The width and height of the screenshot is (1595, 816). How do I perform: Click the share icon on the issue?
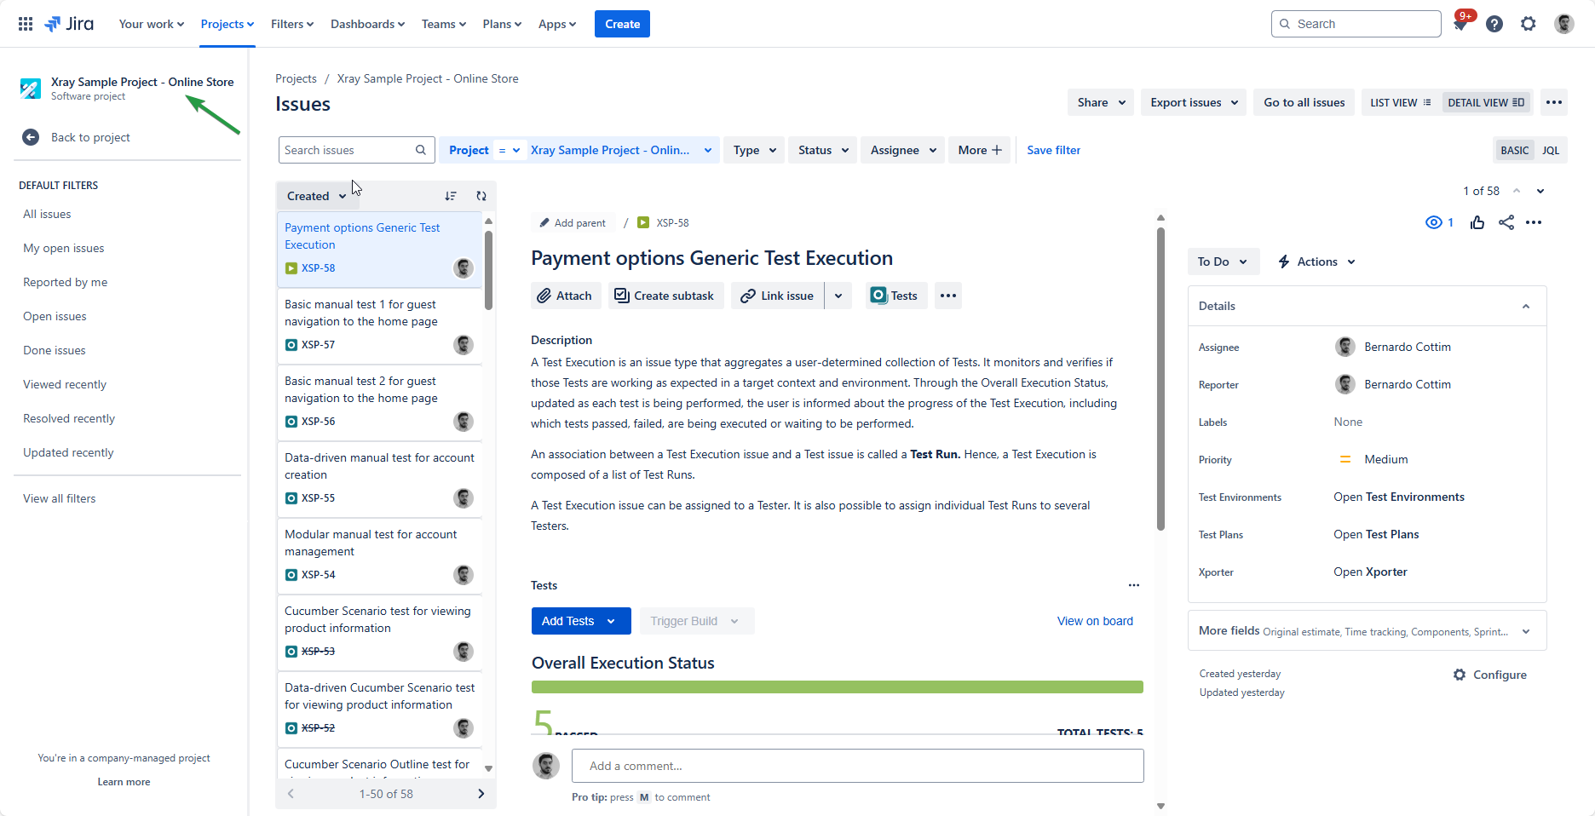click(x=1506, y=222)
